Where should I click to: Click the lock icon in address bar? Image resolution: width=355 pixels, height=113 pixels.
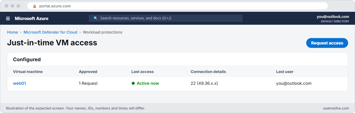(x=35, y=6)
